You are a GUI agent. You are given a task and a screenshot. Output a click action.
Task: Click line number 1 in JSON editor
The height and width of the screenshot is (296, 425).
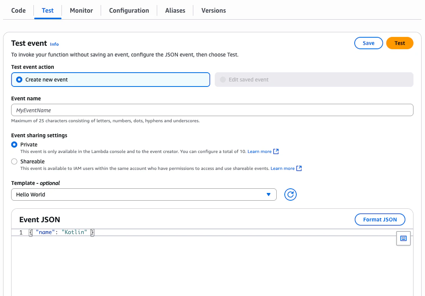(21, 233)
